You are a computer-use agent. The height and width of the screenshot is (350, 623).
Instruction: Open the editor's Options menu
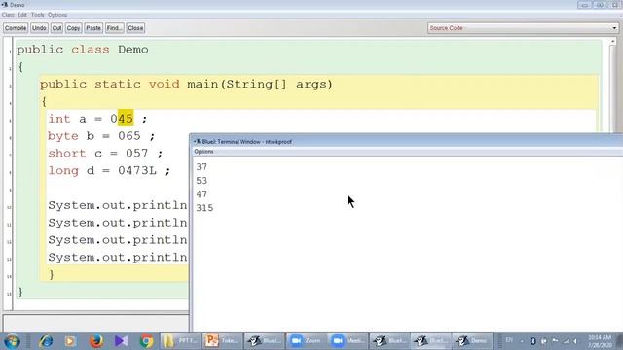[x=57, y=15]
